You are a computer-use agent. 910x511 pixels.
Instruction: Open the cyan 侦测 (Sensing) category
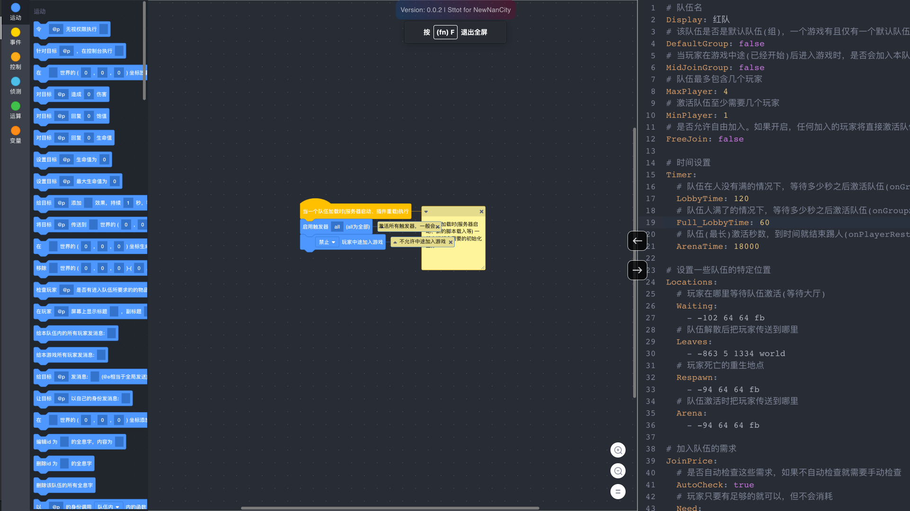click(15, 85)
